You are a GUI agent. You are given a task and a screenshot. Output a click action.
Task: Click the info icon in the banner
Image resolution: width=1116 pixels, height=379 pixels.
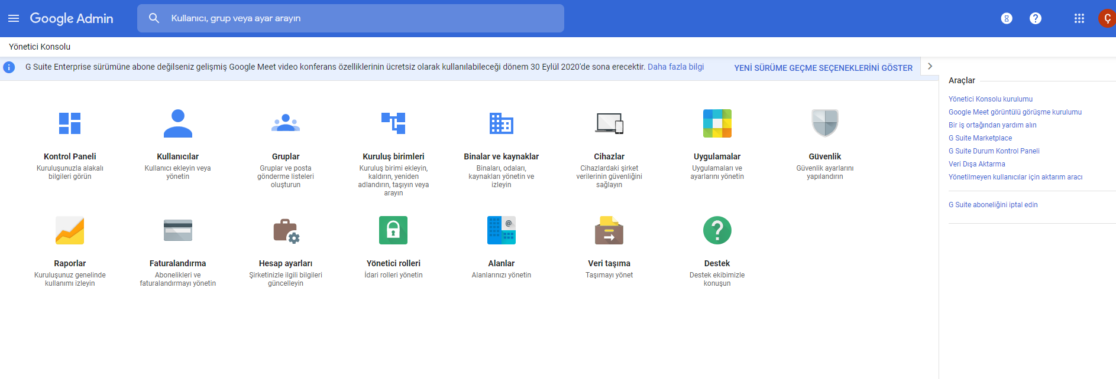point(9,67)
